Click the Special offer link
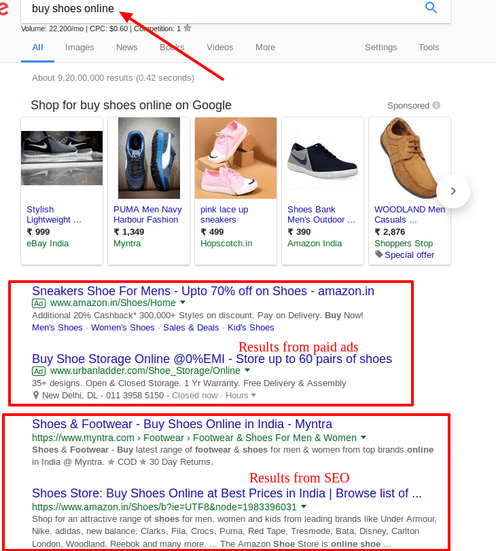 410,254
